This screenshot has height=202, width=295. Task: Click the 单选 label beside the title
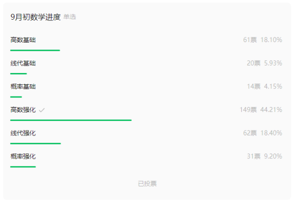click(x=70, y=17)
